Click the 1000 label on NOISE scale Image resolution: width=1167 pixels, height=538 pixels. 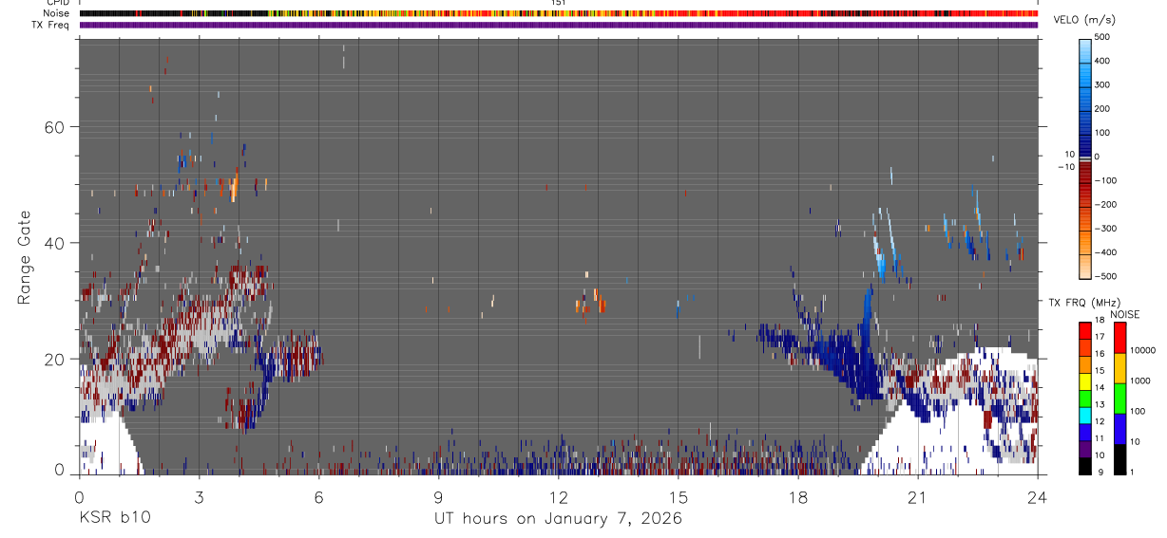[1140, 380]
